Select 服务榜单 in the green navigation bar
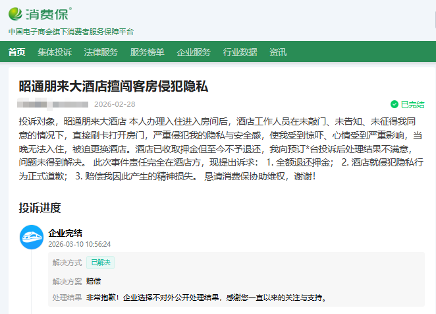The width and height of the screenshot is (436, 314). (x=148, y=52)
